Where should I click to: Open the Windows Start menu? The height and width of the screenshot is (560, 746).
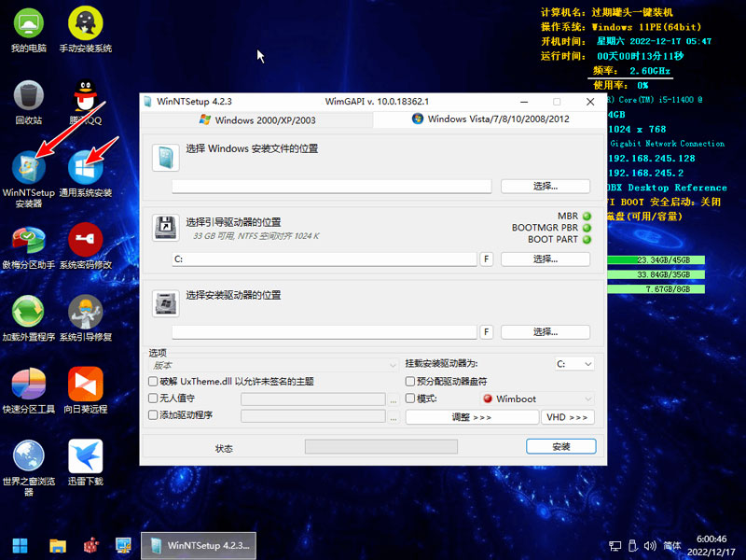tap(20, 546)
